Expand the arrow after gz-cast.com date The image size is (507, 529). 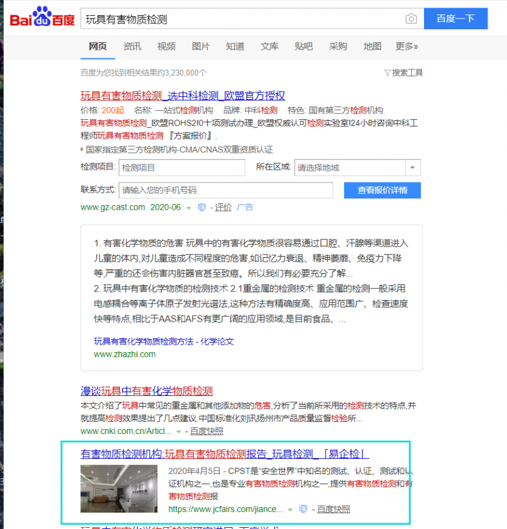(x=188, y=208)
